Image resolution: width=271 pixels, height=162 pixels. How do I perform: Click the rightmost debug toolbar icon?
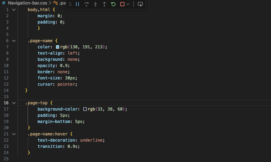(140, 4)
